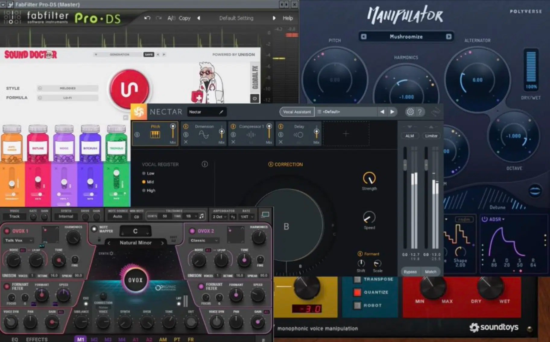
Task: Click the tolerance music note icon in OVox
Action: pyautogui.click(x=201, y=216)
